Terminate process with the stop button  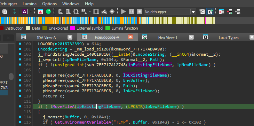point(139,11)
